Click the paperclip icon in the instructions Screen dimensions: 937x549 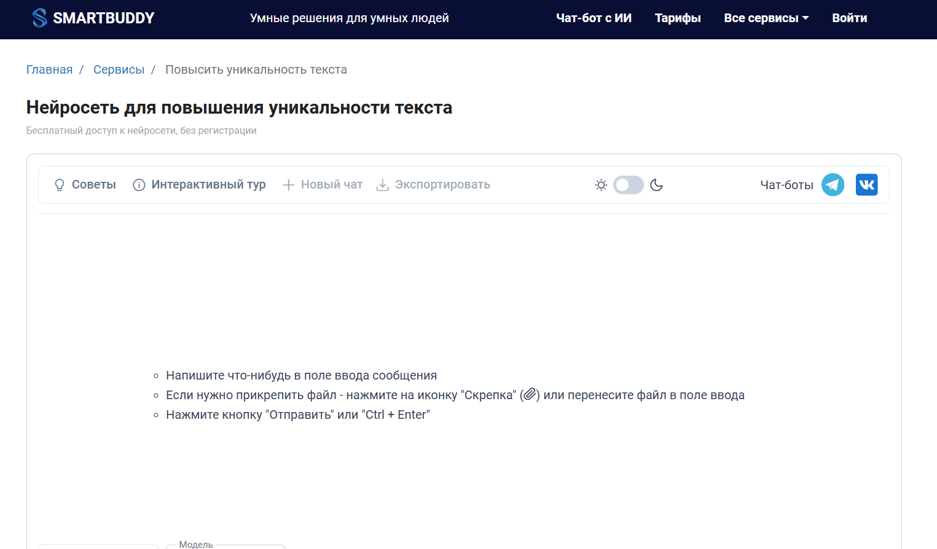click(530, 395)
